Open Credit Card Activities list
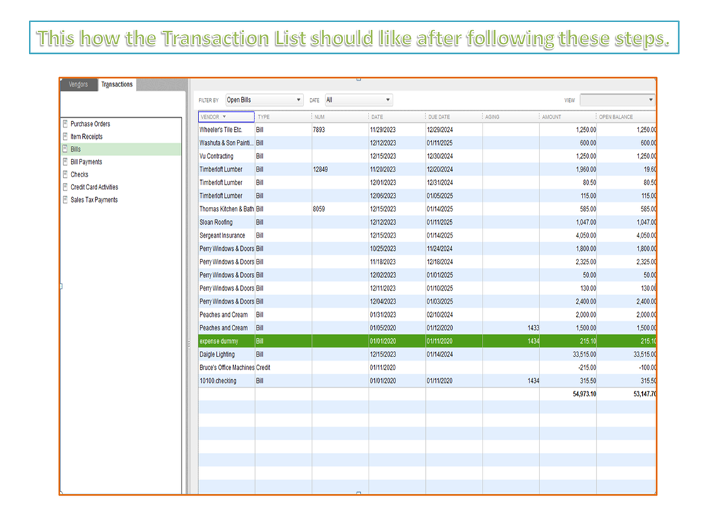Viewport: 708px width, 531px height. (94, 187)
